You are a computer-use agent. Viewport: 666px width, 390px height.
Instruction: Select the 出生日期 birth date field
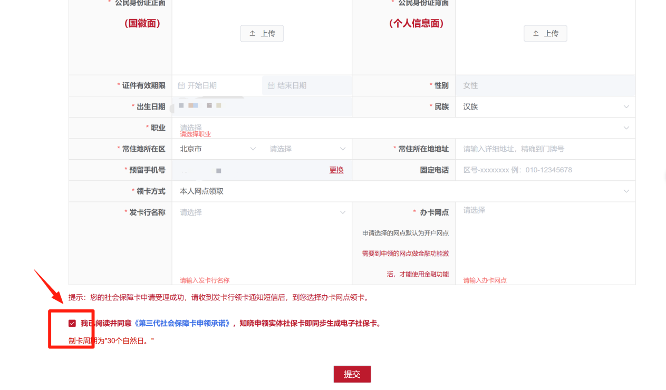[x=237, y=106]
